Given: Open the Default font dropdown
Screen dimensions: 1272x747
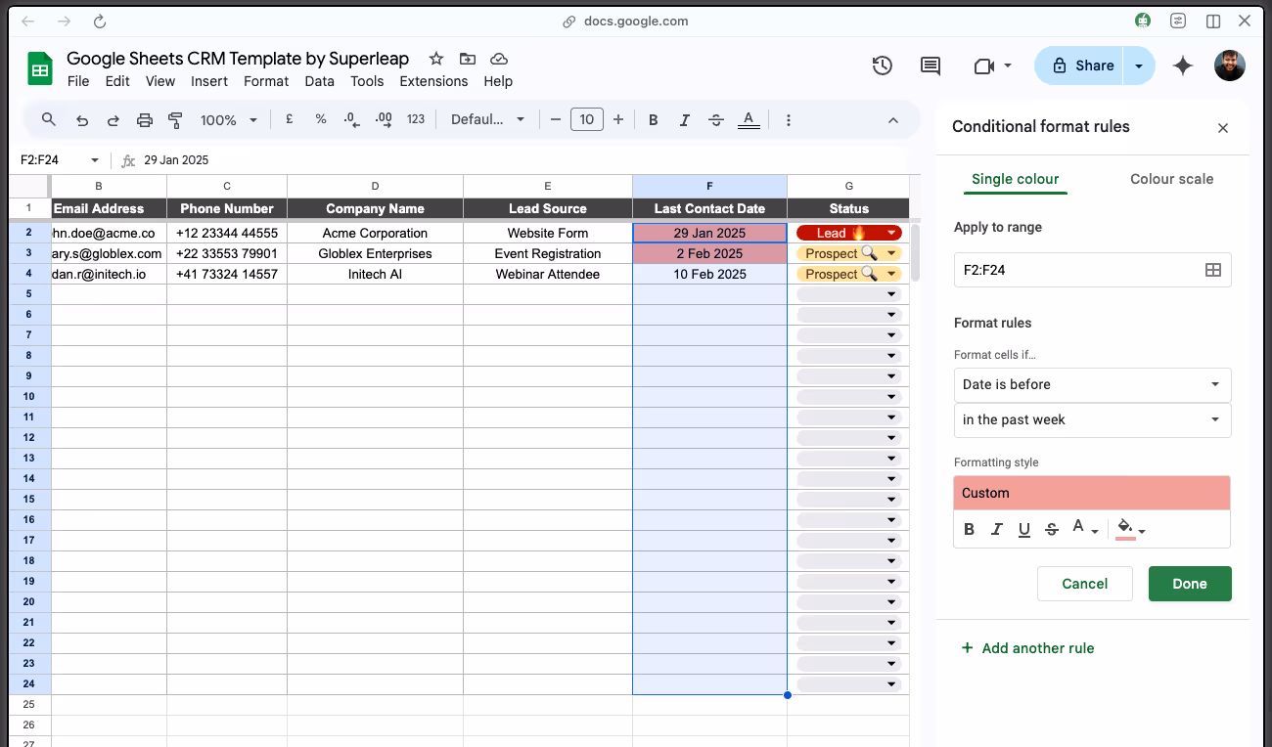Looking at the screenshot, I should 487,119.
